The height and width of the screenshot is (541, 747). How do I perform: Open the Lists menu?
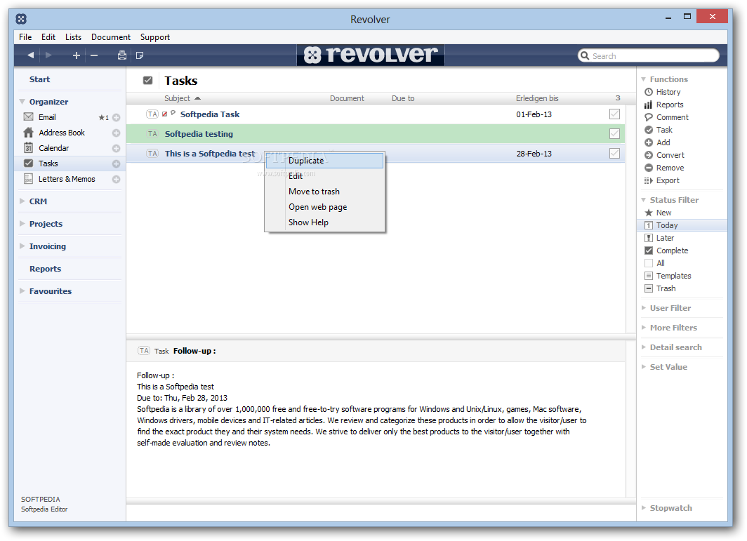[x=73, y=37]
